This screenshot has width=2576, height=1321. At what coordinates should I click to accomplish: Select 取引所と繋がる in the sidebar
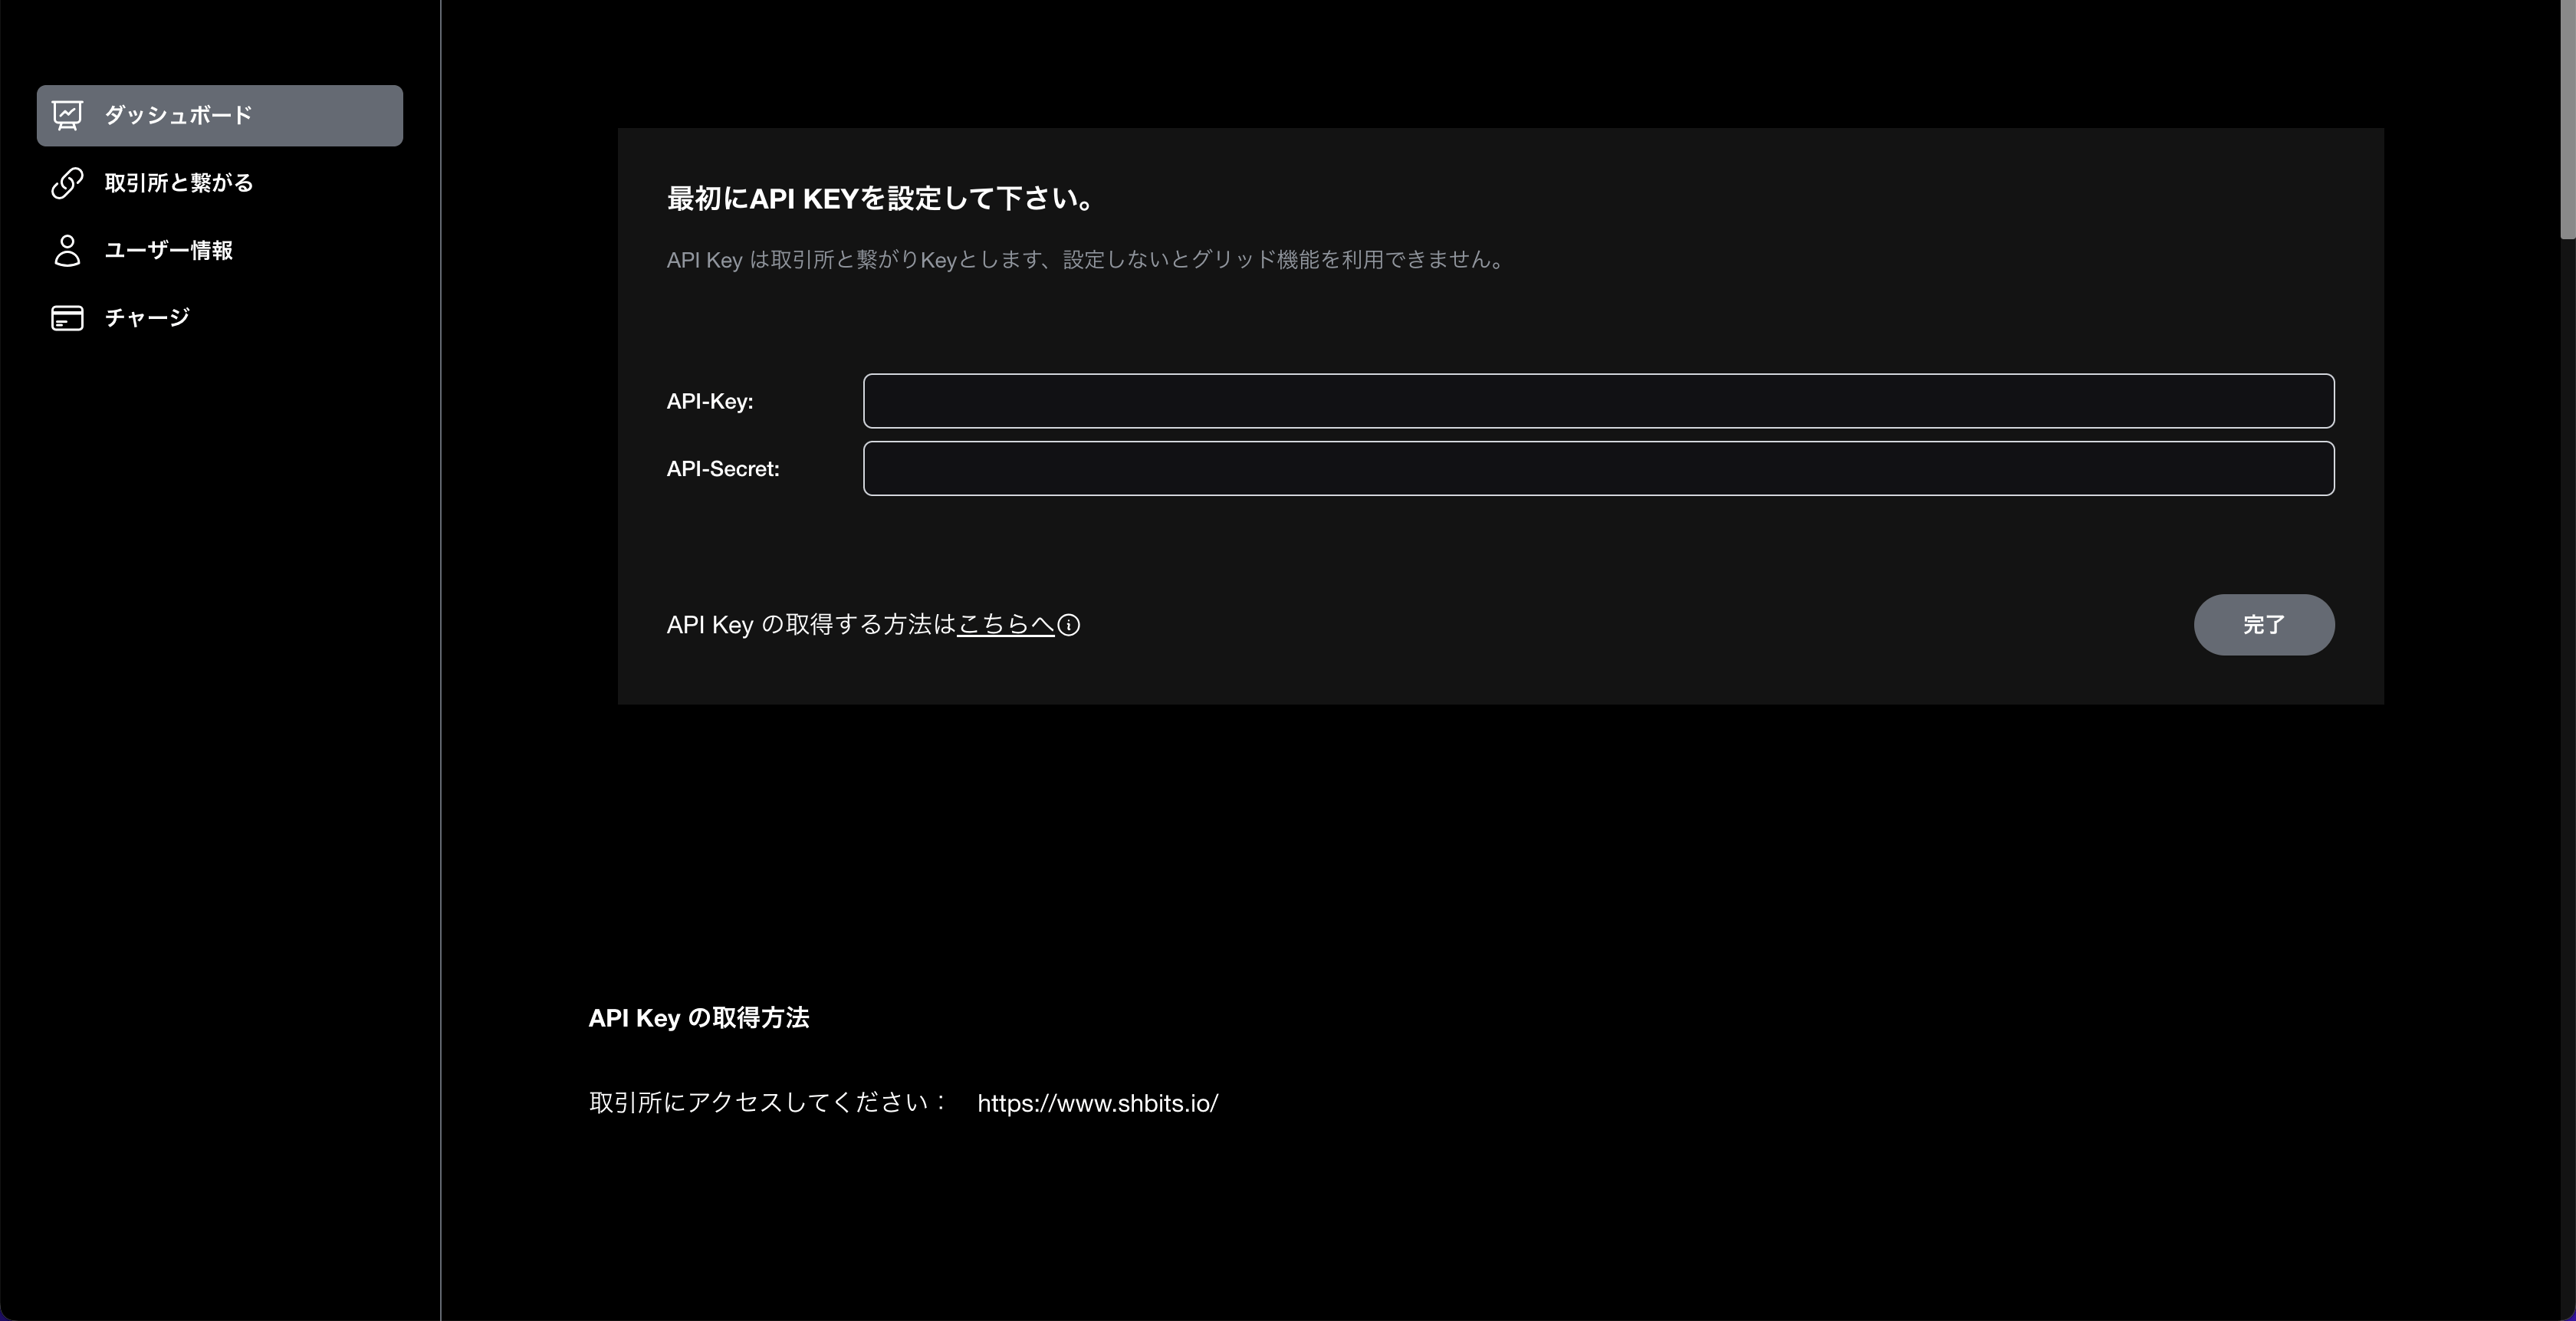click(220, 183)
